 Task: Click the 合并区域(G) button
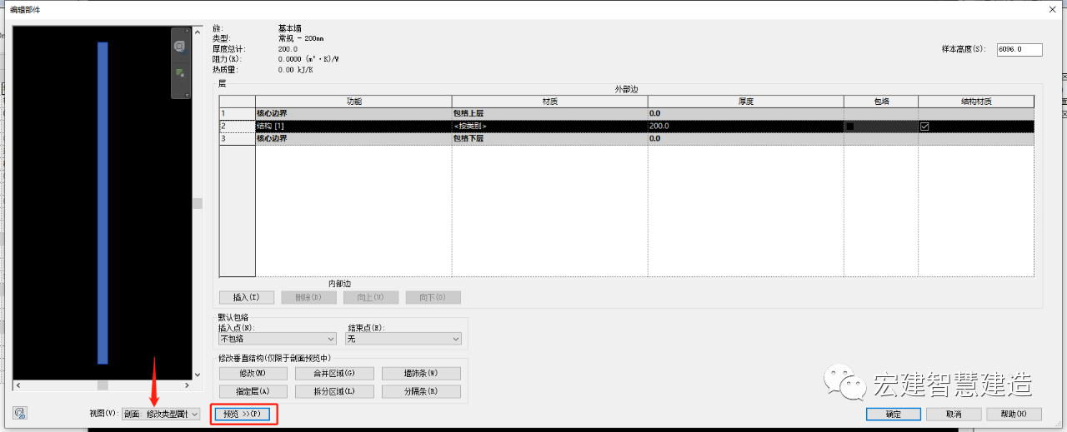click(x=334, y=373)
